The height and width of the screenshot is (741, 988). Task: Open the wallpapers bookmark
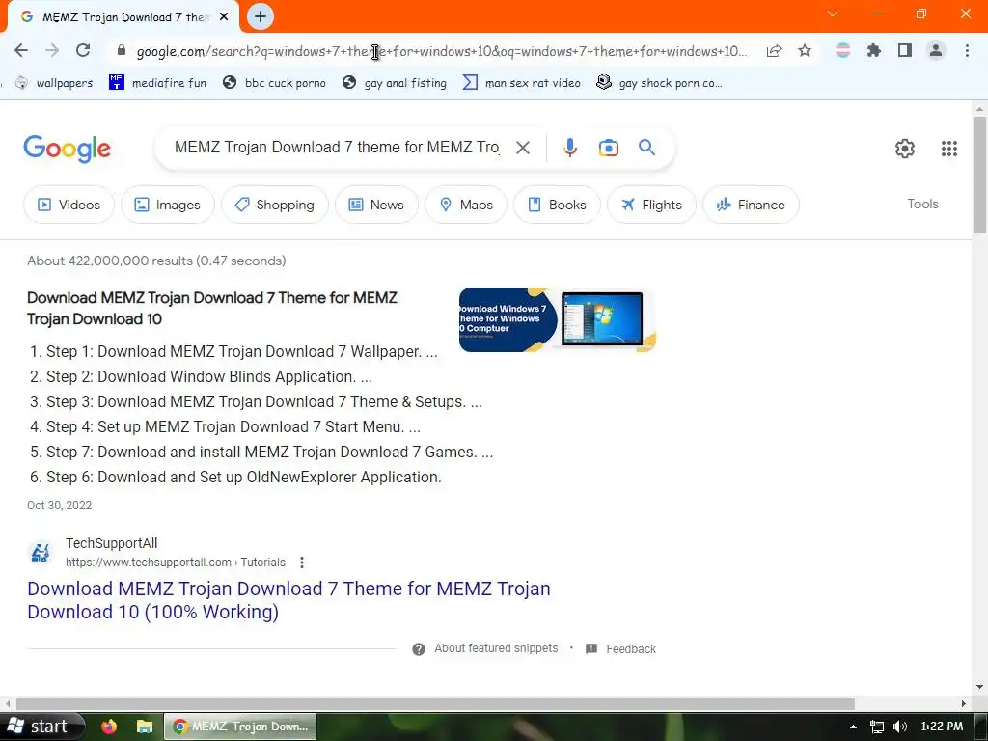pos(54,83)
